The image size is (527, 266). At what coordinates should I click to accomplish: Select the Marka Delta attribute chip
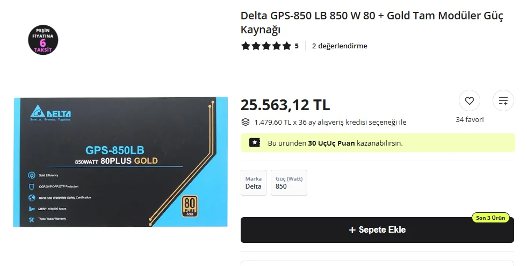(254, 183)
